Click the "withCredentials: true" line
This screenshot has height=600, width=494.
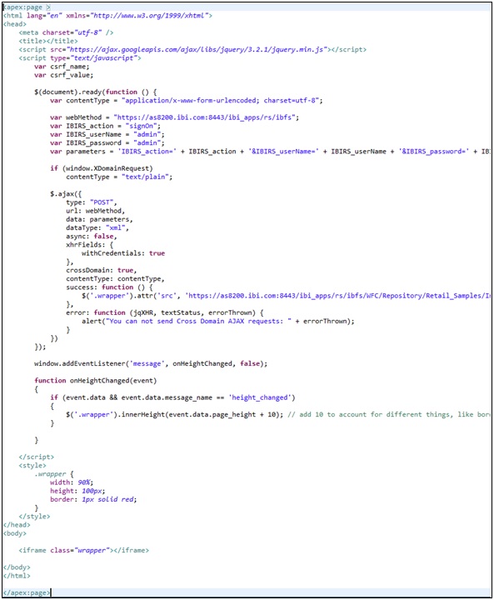(x=123, y=253)
